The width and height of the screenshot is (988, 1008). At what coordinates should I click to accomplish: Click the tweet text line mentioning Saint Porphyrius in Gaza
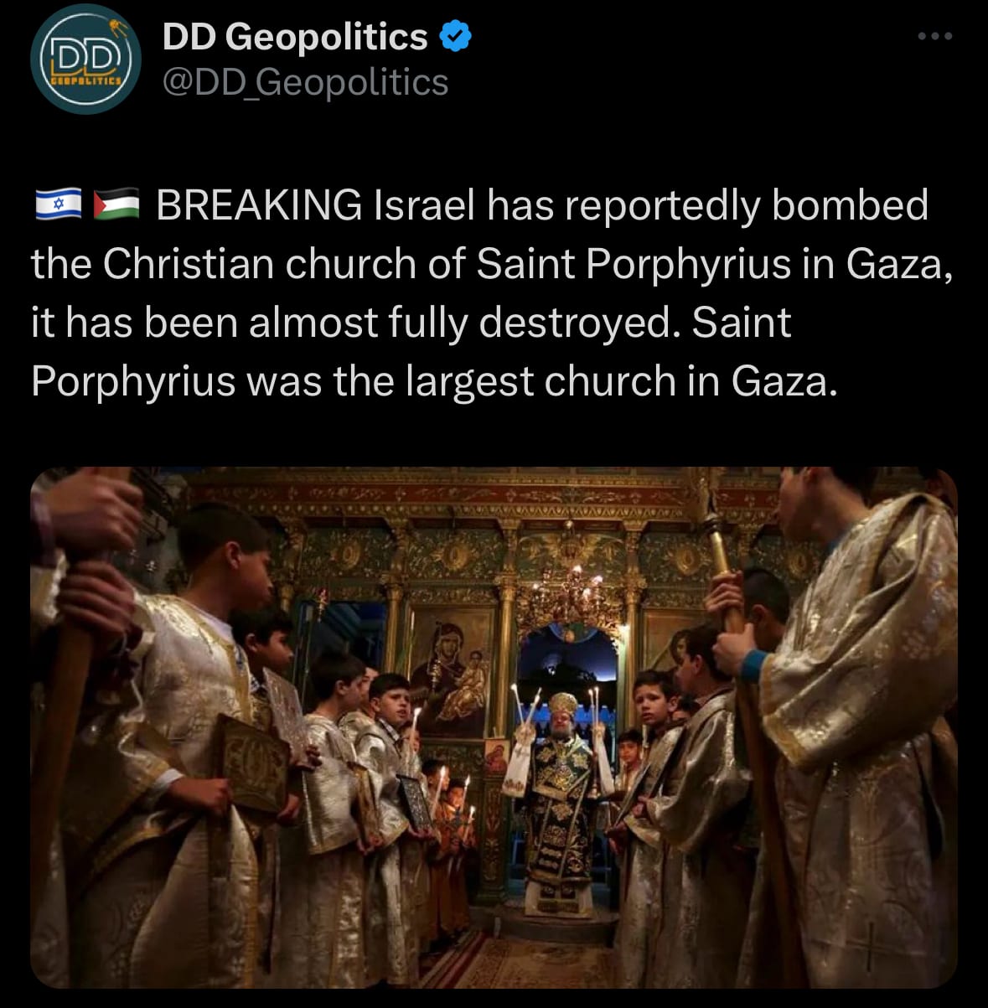(493, 264)
